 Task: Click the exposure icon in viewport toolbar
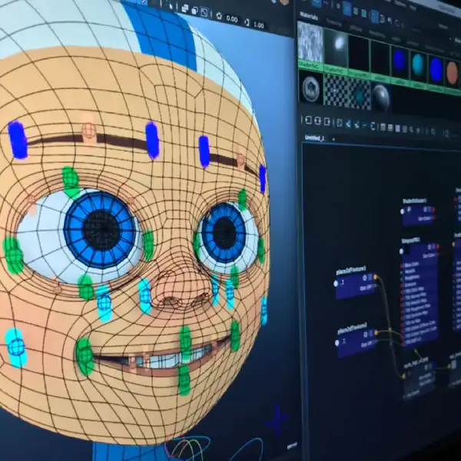tap(219, 15)
